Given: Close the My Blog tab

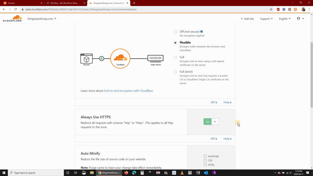Looking at the screenshot, I should click(84, 3).
